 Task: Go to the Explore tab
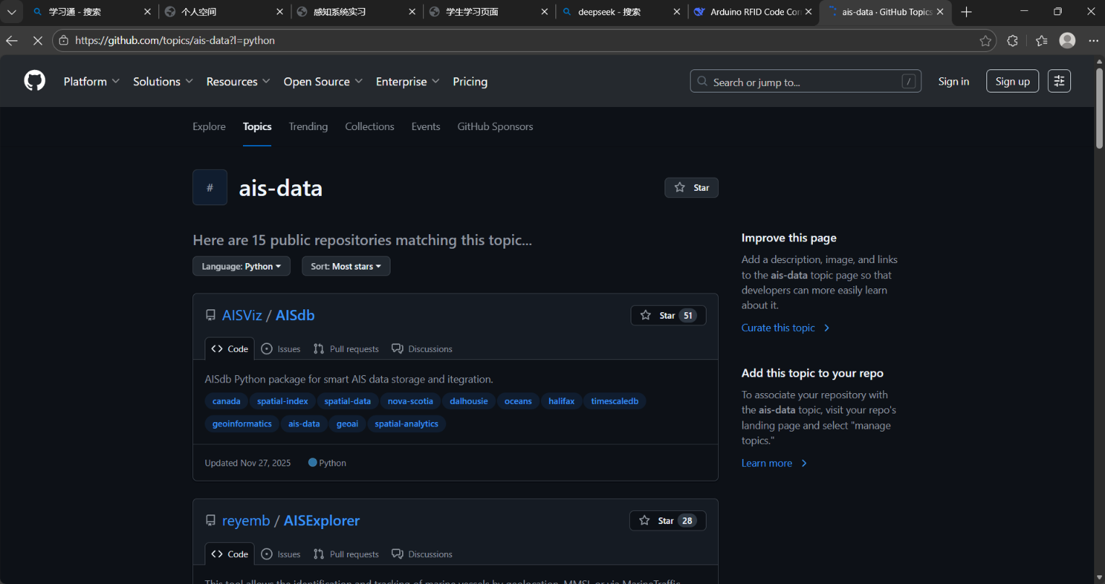click(209, 126)
